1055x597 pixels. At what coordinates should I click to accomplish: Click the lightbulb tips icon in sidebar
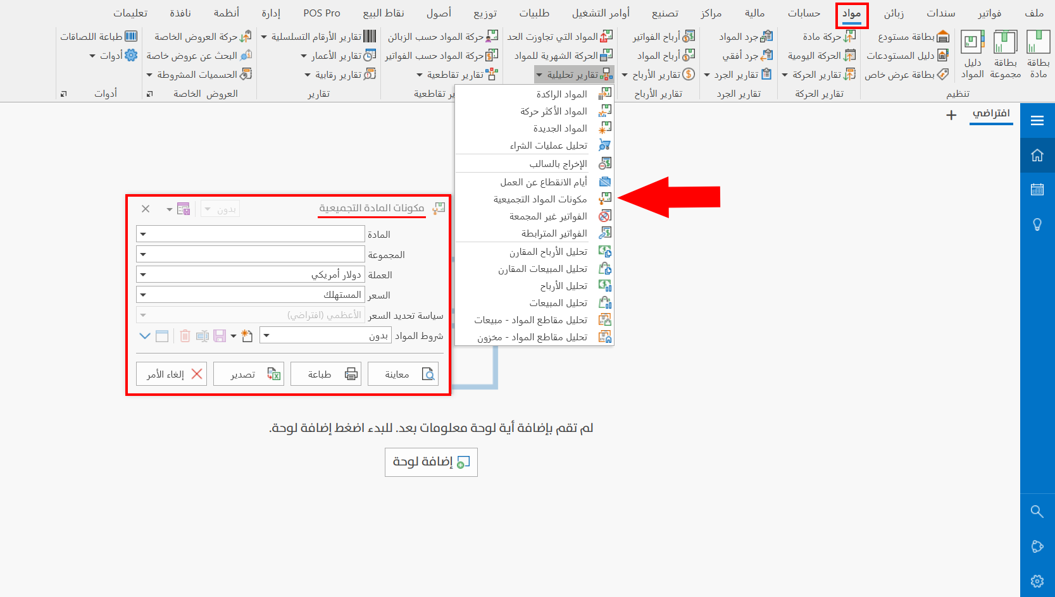click(x=1037, y=225)
